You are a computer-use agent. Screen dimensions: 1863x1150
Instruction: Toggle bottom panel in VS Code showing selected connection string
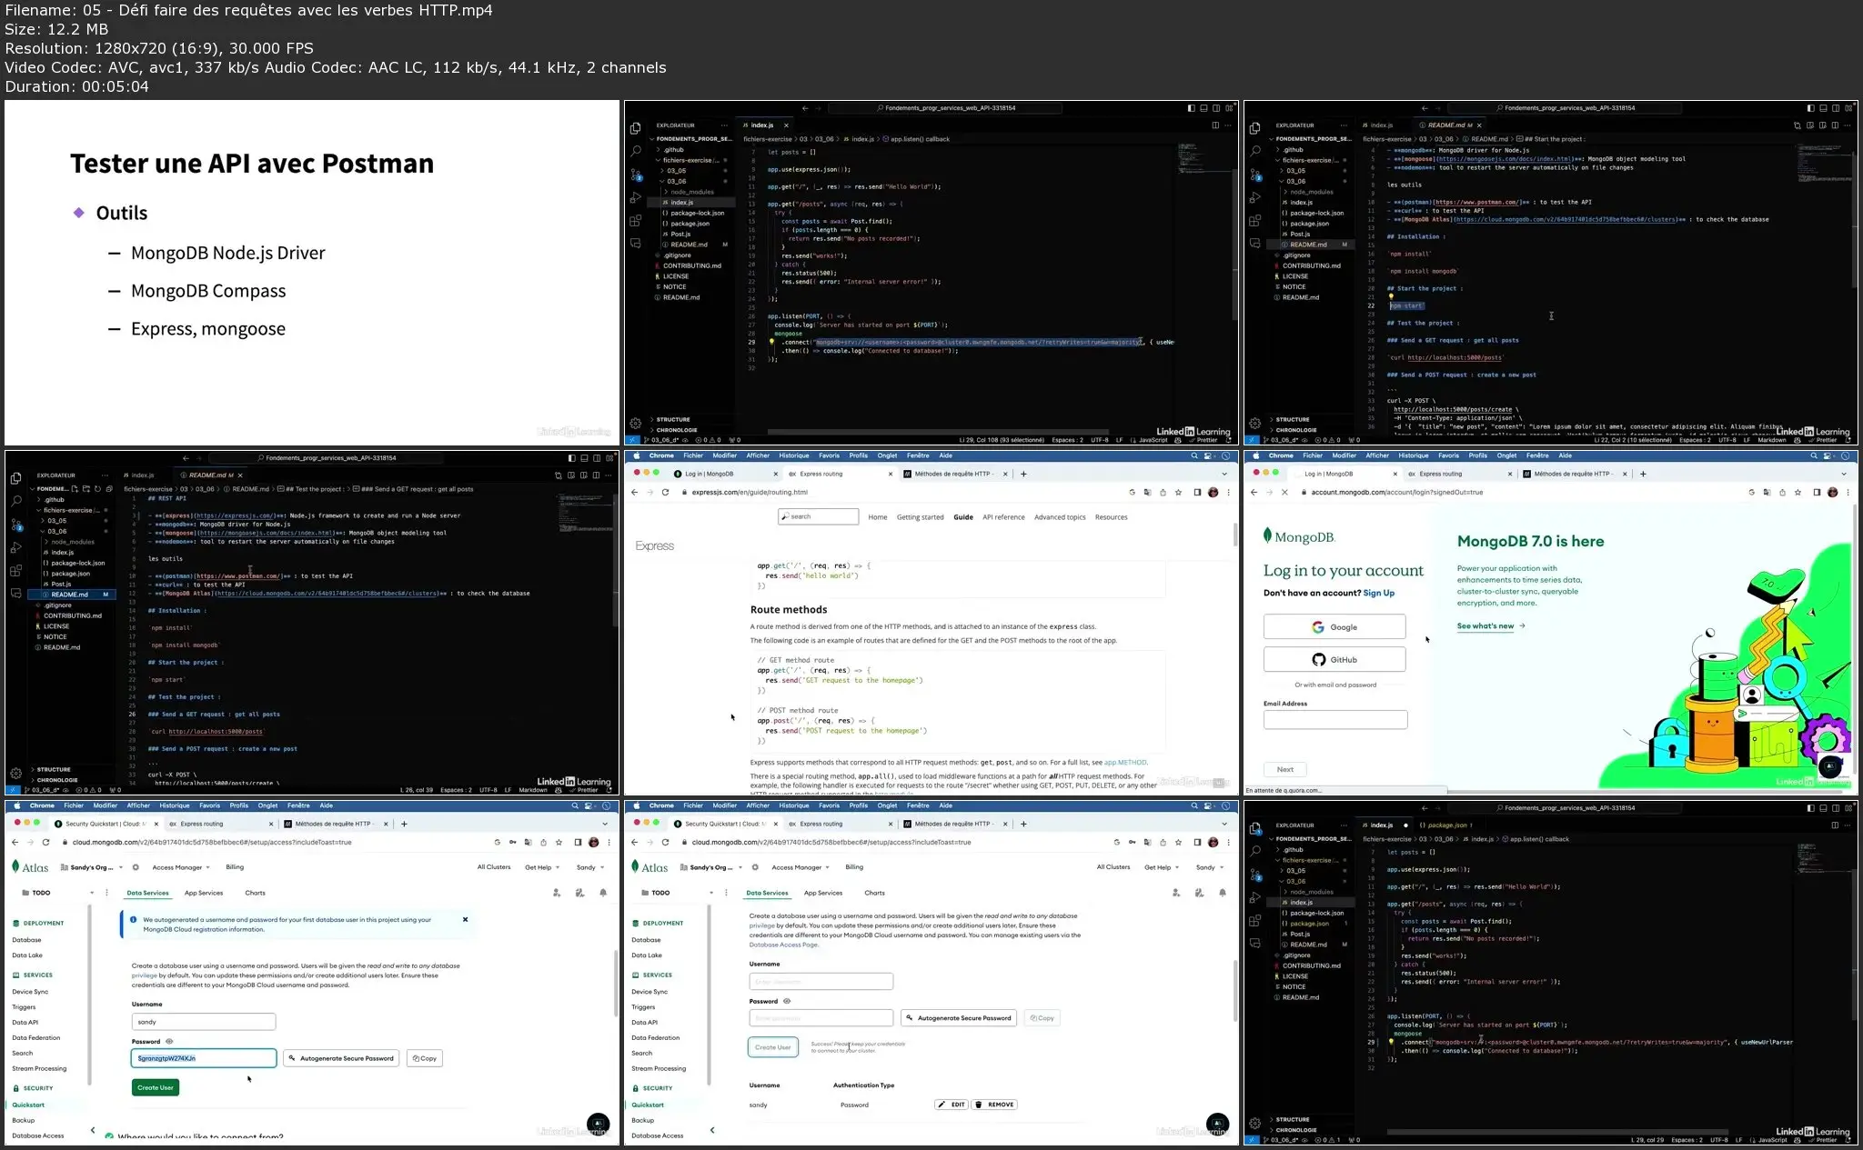(x=1204, y=108)
